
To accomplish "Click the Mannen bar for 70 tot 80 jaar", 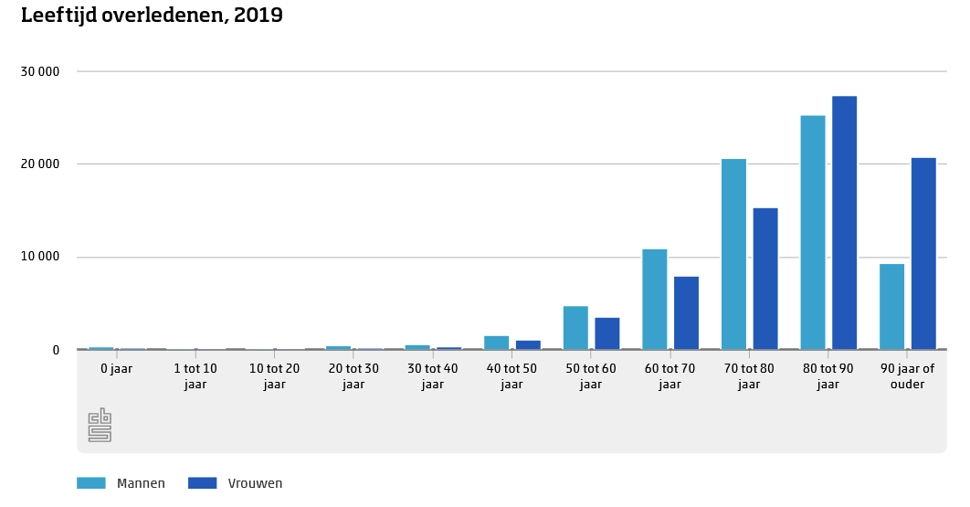I will tap(733, 254).
